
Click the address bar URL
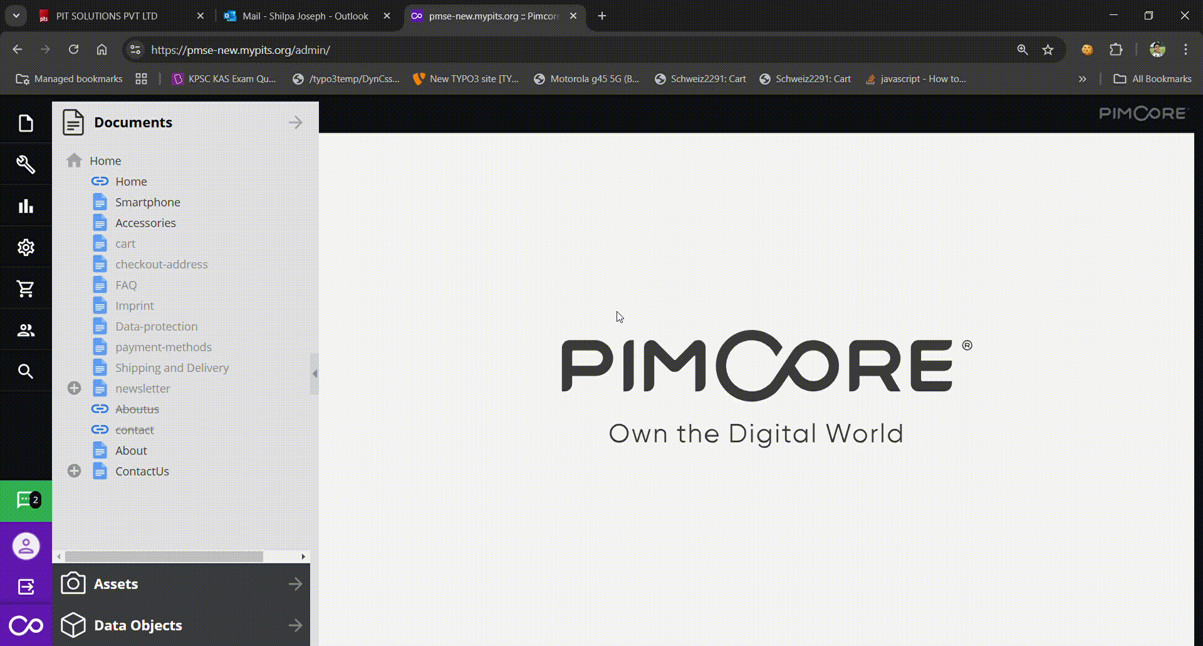click(241, 49)
